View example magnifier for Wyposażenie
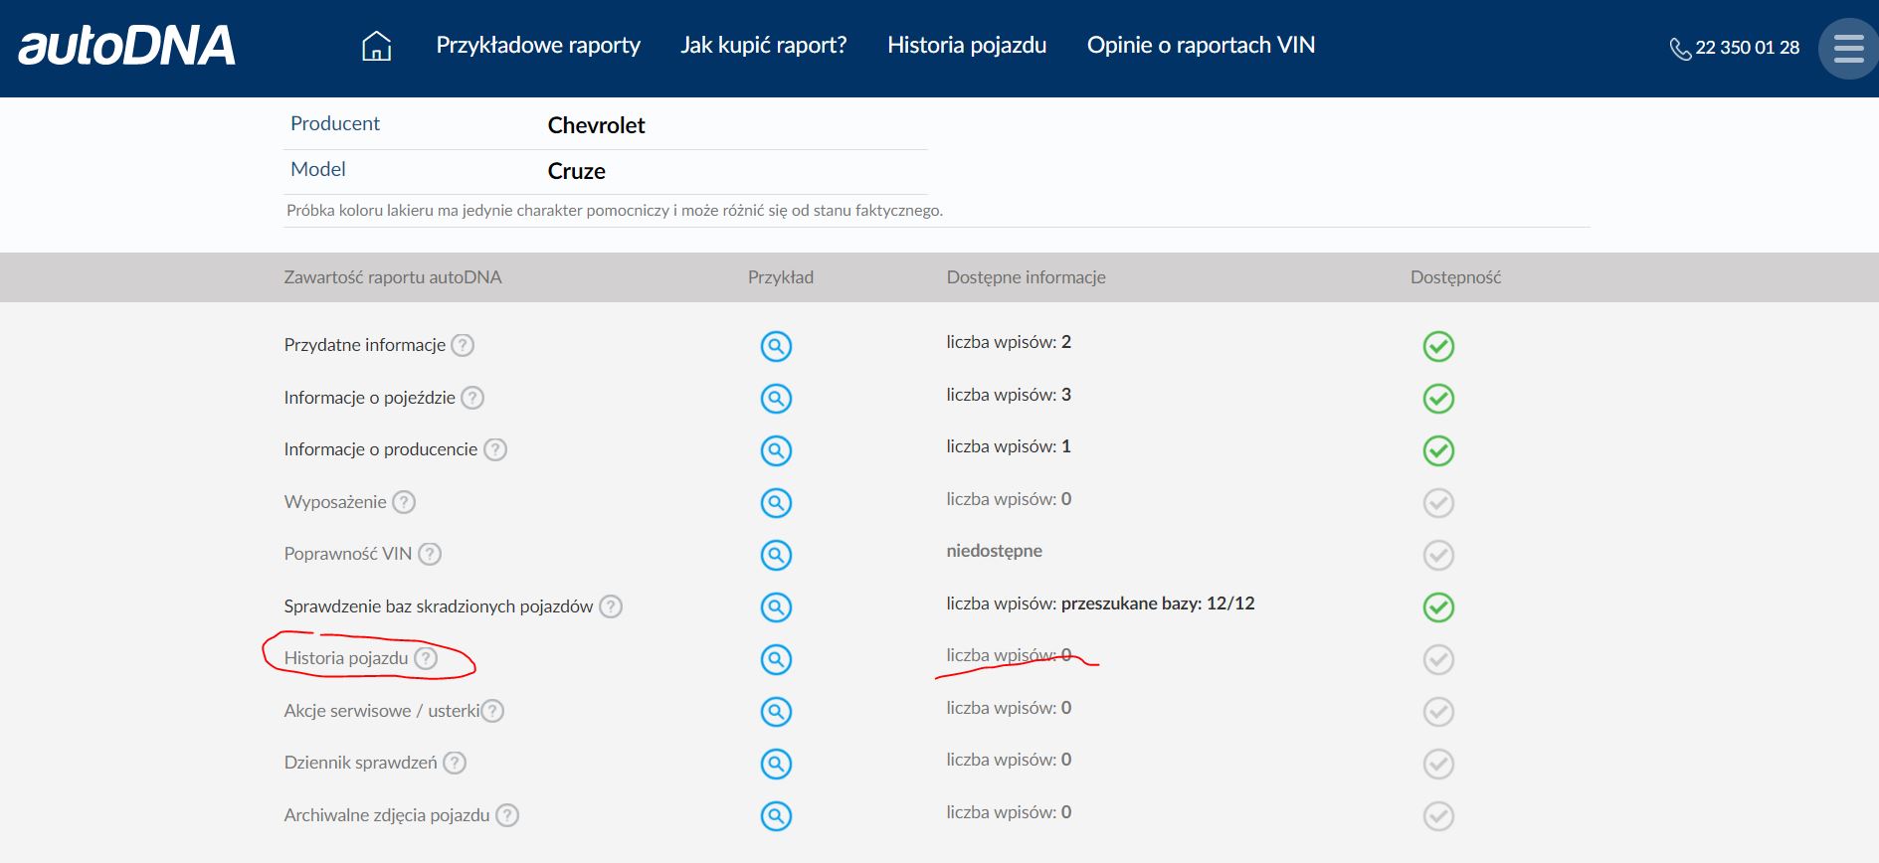1879x863 pixels. coord(776,503)
